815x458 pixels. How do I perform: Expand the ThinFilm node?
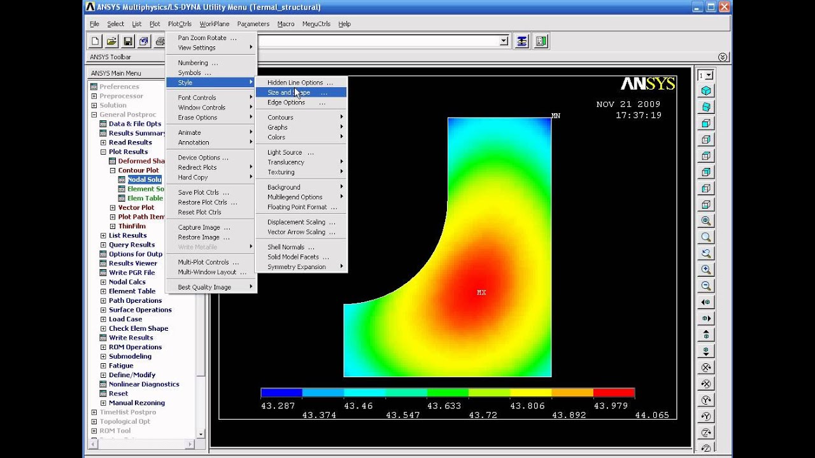click(x=113, y=226)
